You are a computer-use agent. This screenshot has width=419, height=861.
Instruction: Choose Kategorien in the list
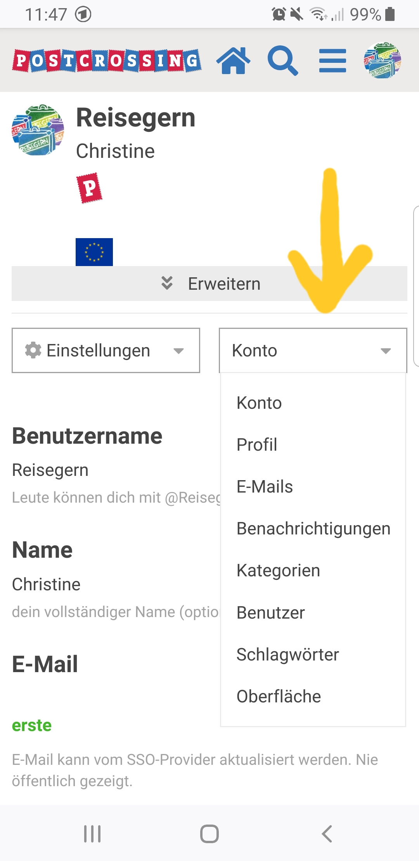[x=278, y=571]
